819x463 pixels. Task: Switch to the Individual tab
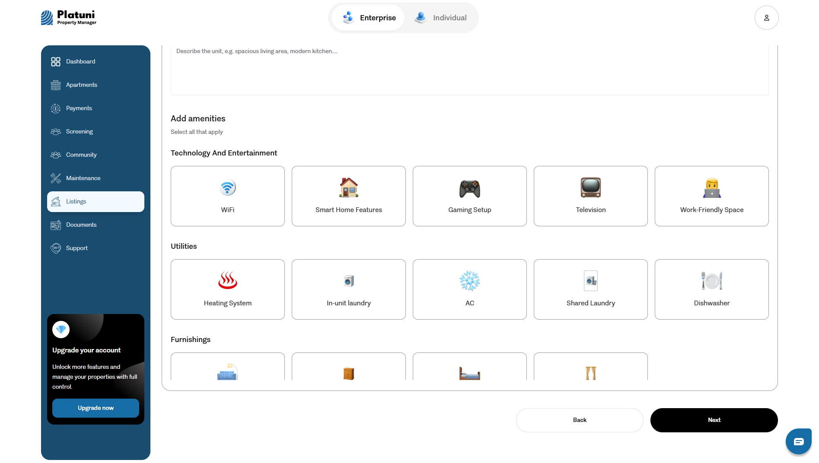(x=440, y=18)
